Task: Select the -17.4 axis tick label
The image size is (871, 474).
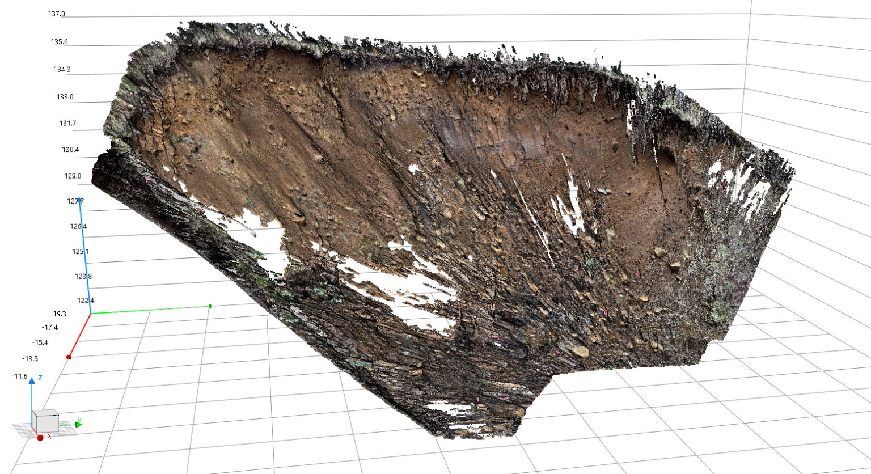Action: [50, 327]
